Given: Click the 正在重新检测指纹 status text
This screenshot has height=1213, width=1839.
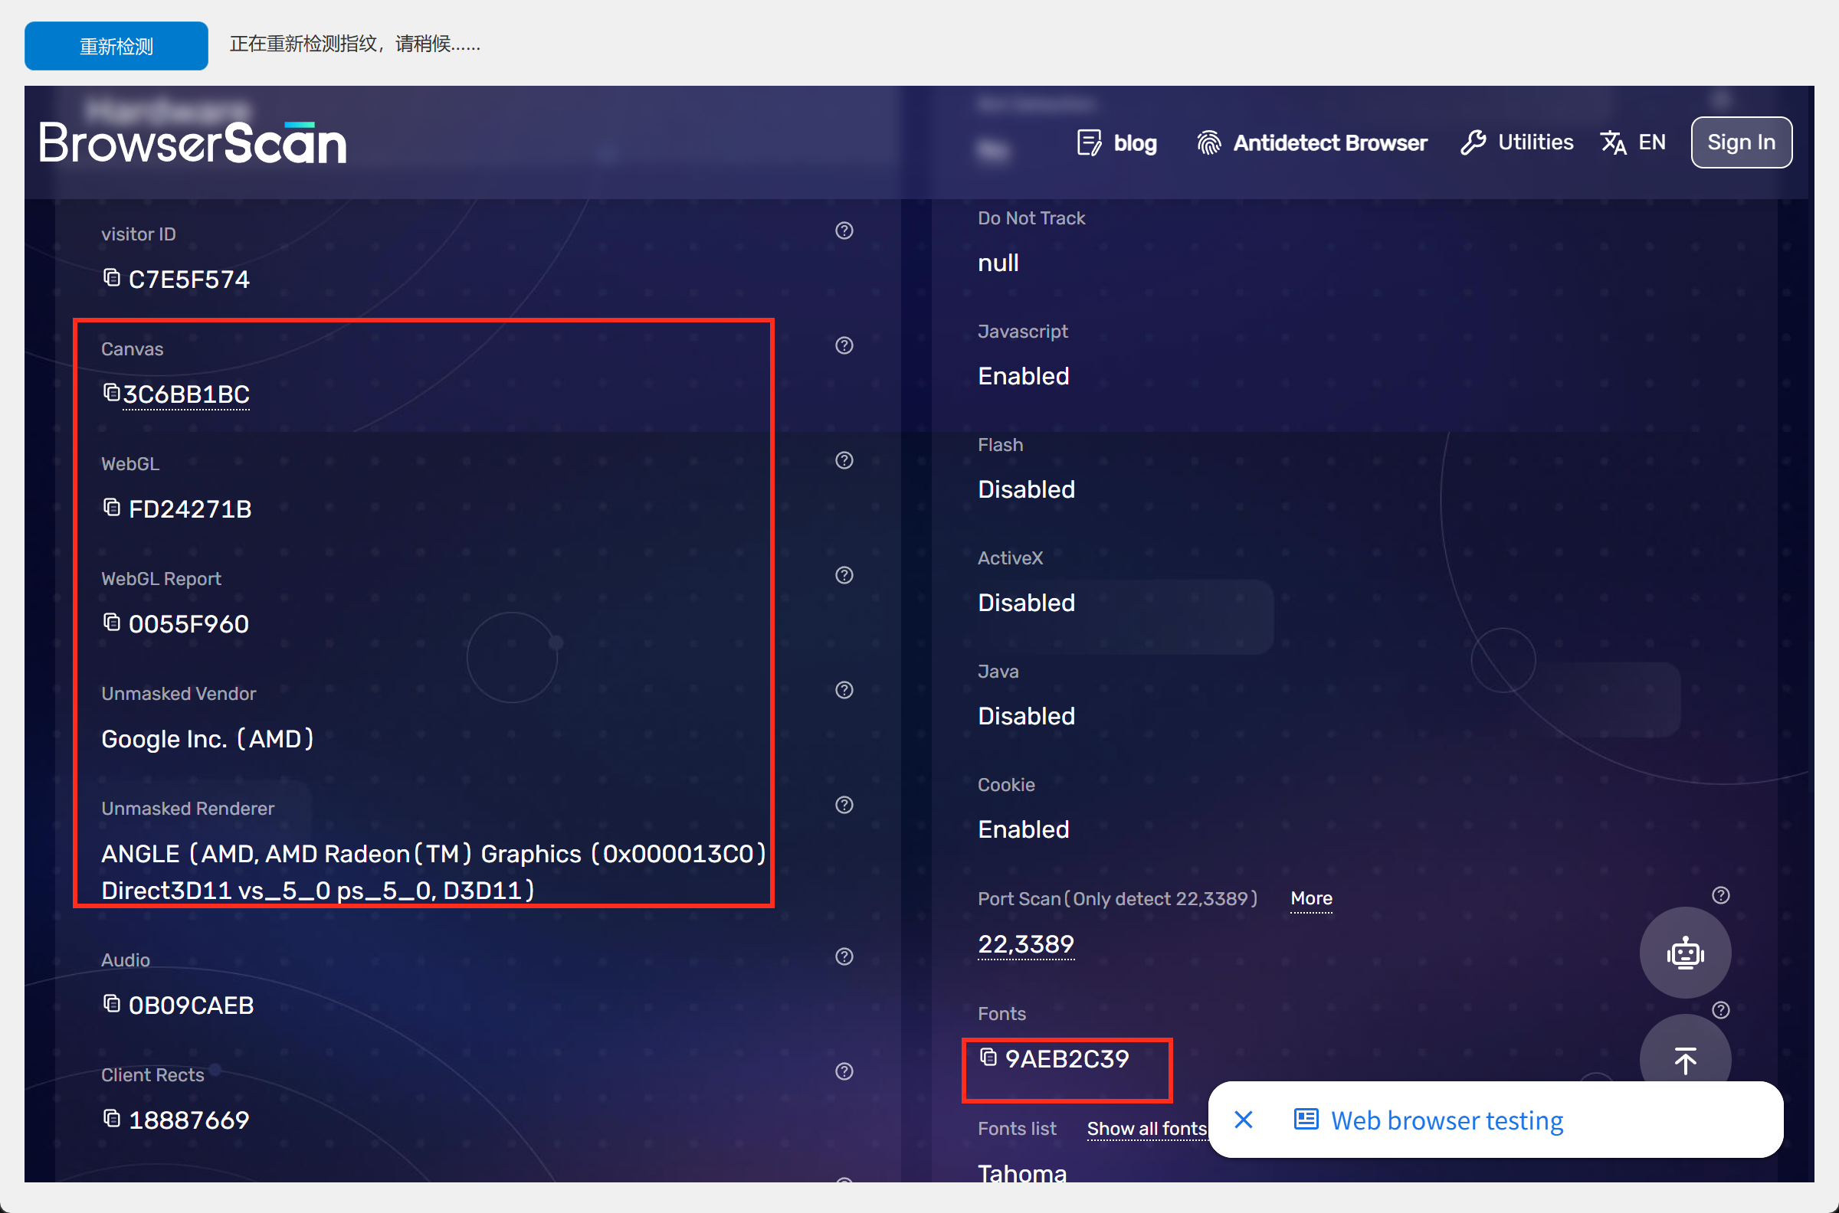Looking at the screenshot, I should [356, 44].
